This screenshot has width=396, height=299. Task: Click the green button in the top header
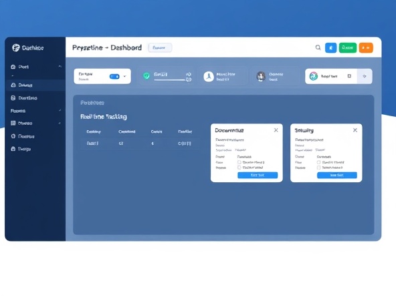pos(348,47)
